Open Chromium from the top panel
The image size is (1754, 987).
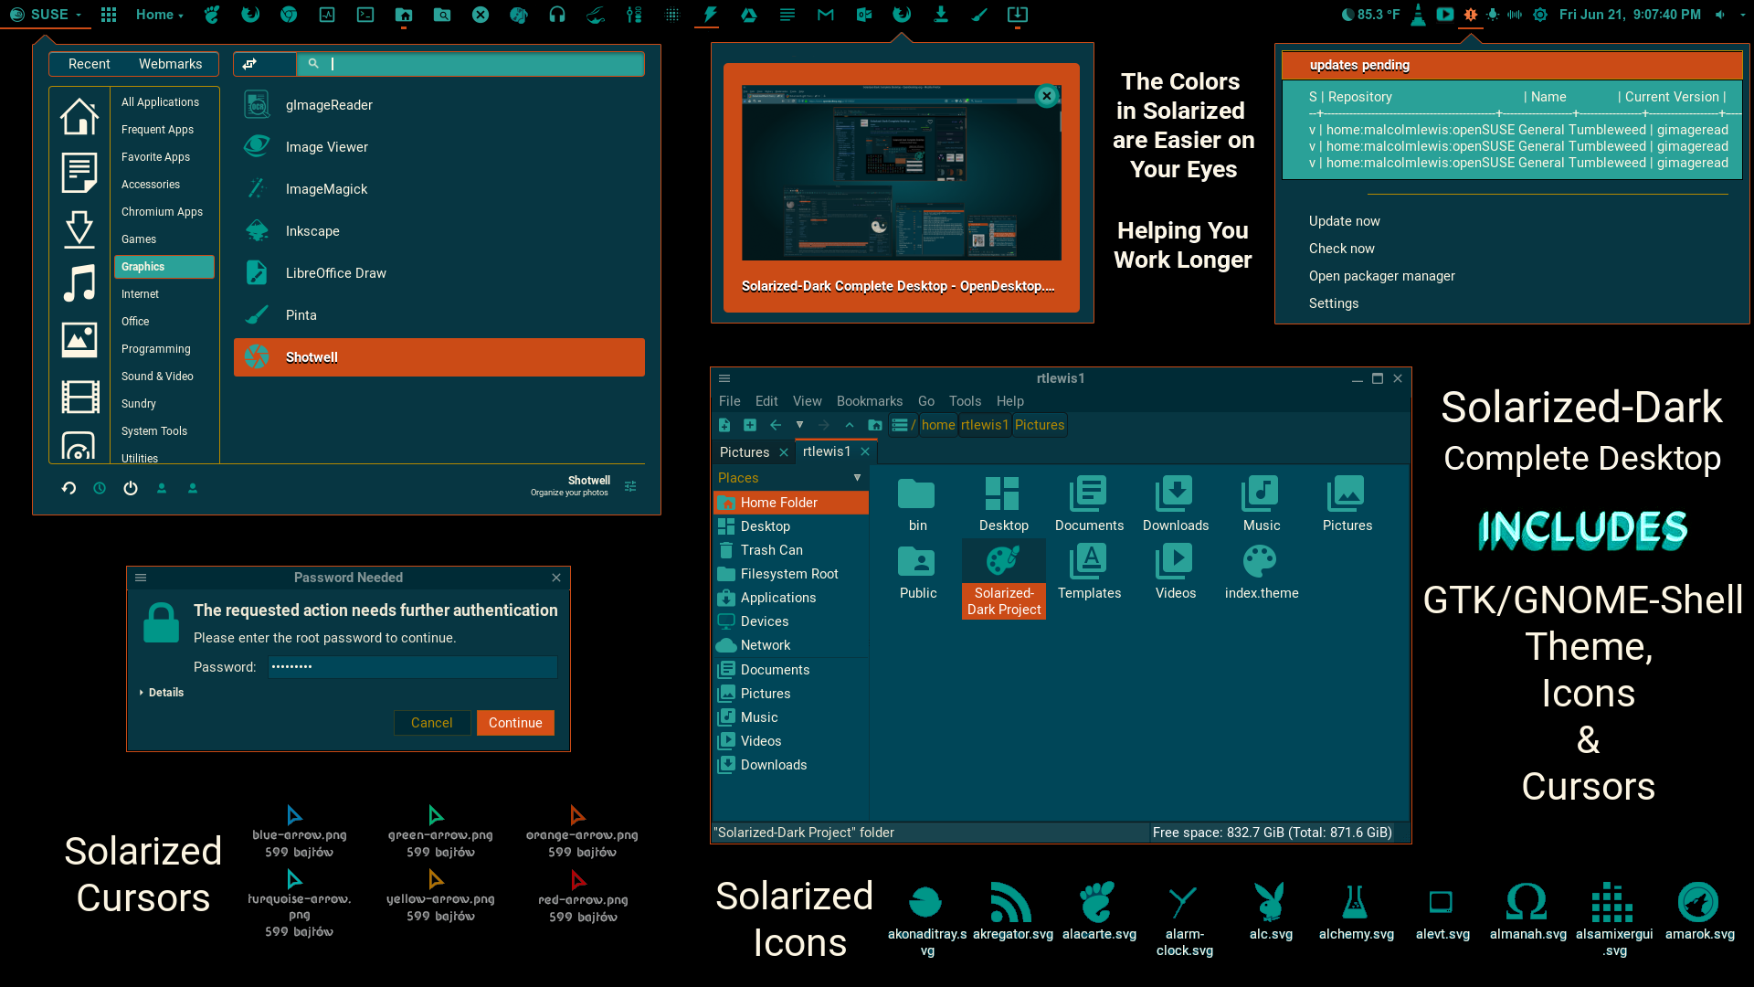click(289, 15)
